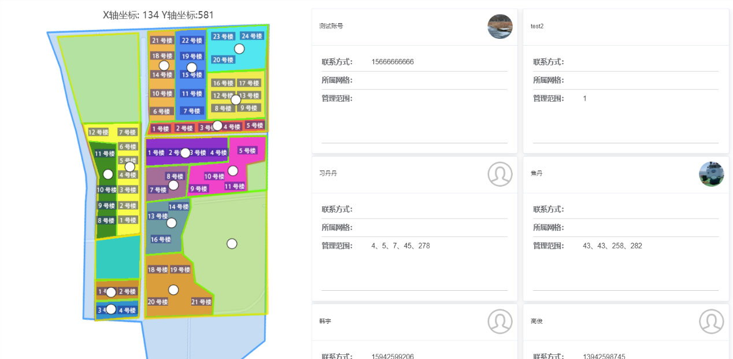Image resolution: width=733 pixels, height=359 pixels.
Task: Click the 韩宇 default avatar icon
Action: click(x=500, y=321)
